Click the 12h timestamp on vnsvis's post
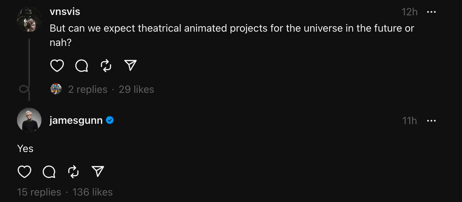Screen dimensions: 462x202 click(409, 12)
